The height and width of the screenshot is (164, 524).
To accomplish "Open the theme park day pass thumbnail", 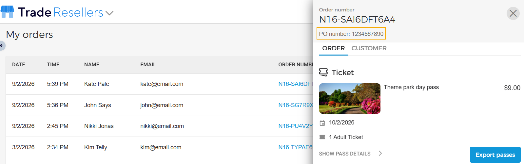I will [x=349, y=98].
